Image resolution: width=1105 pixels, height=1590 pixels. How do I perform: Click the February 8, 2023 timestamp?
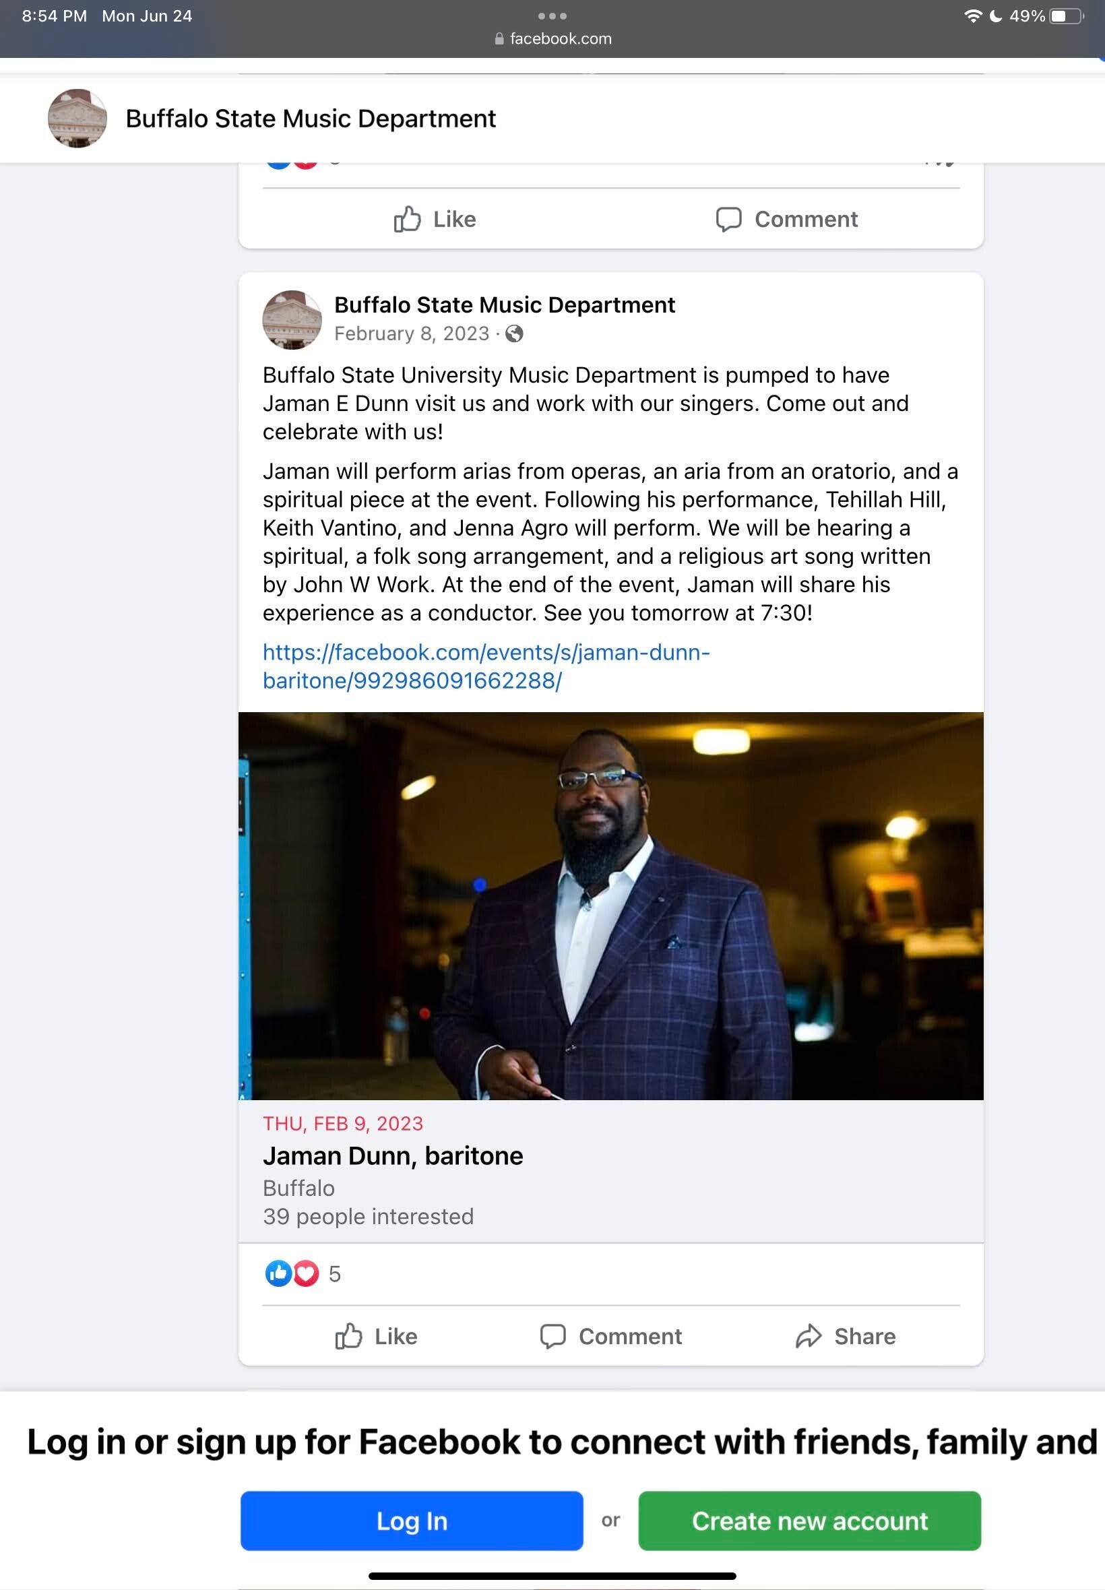point(411,333)
